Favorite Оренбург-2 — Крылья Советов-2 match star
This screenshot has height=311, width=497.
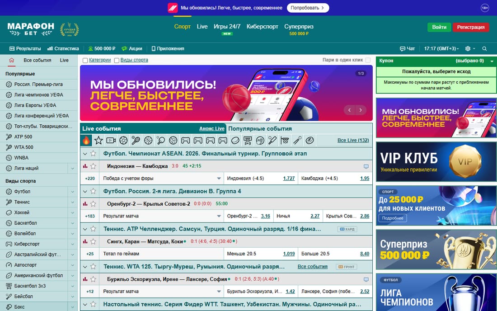[x=93, y=203]
